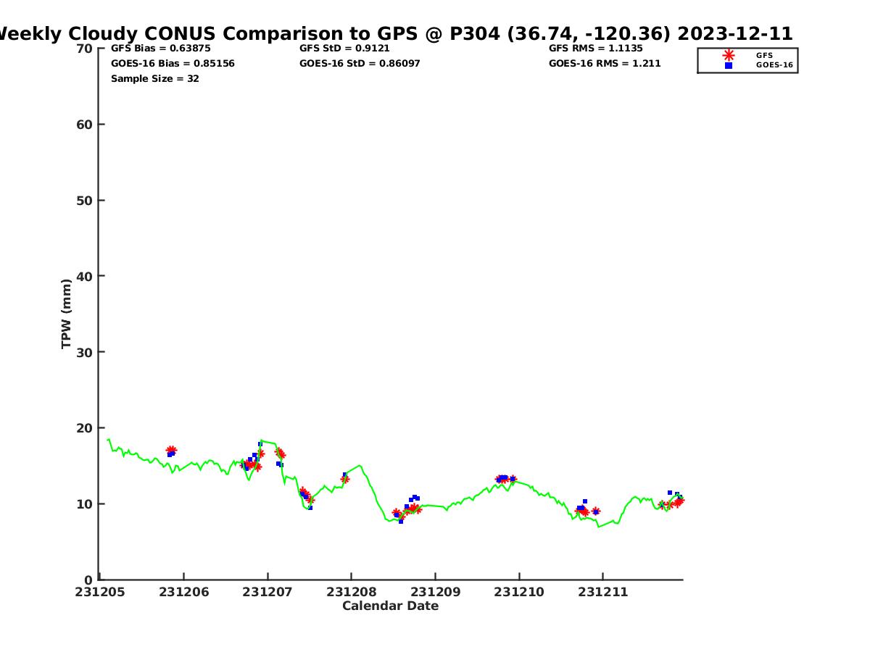Click the y-axis tick label 40
This screenshot has width=870, height=652.
tap(85, 276)
